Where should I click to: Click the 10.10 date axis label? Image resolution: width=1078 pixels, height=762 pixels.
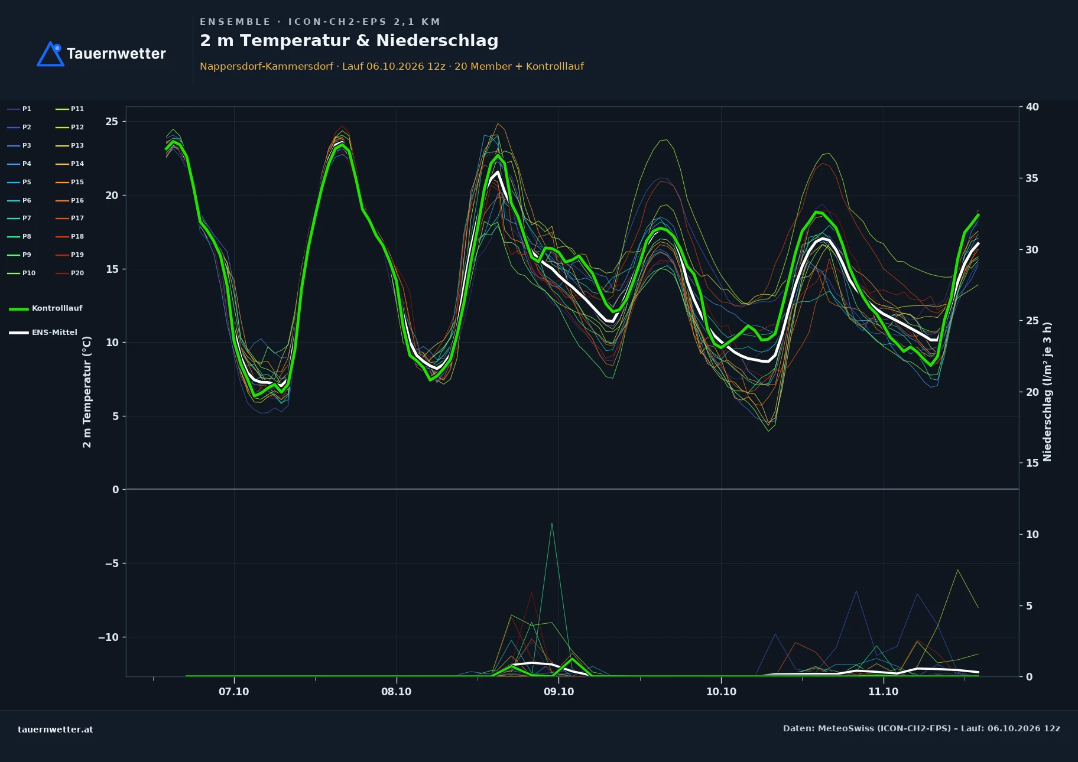pyautogui.click(x=722, y=692)
